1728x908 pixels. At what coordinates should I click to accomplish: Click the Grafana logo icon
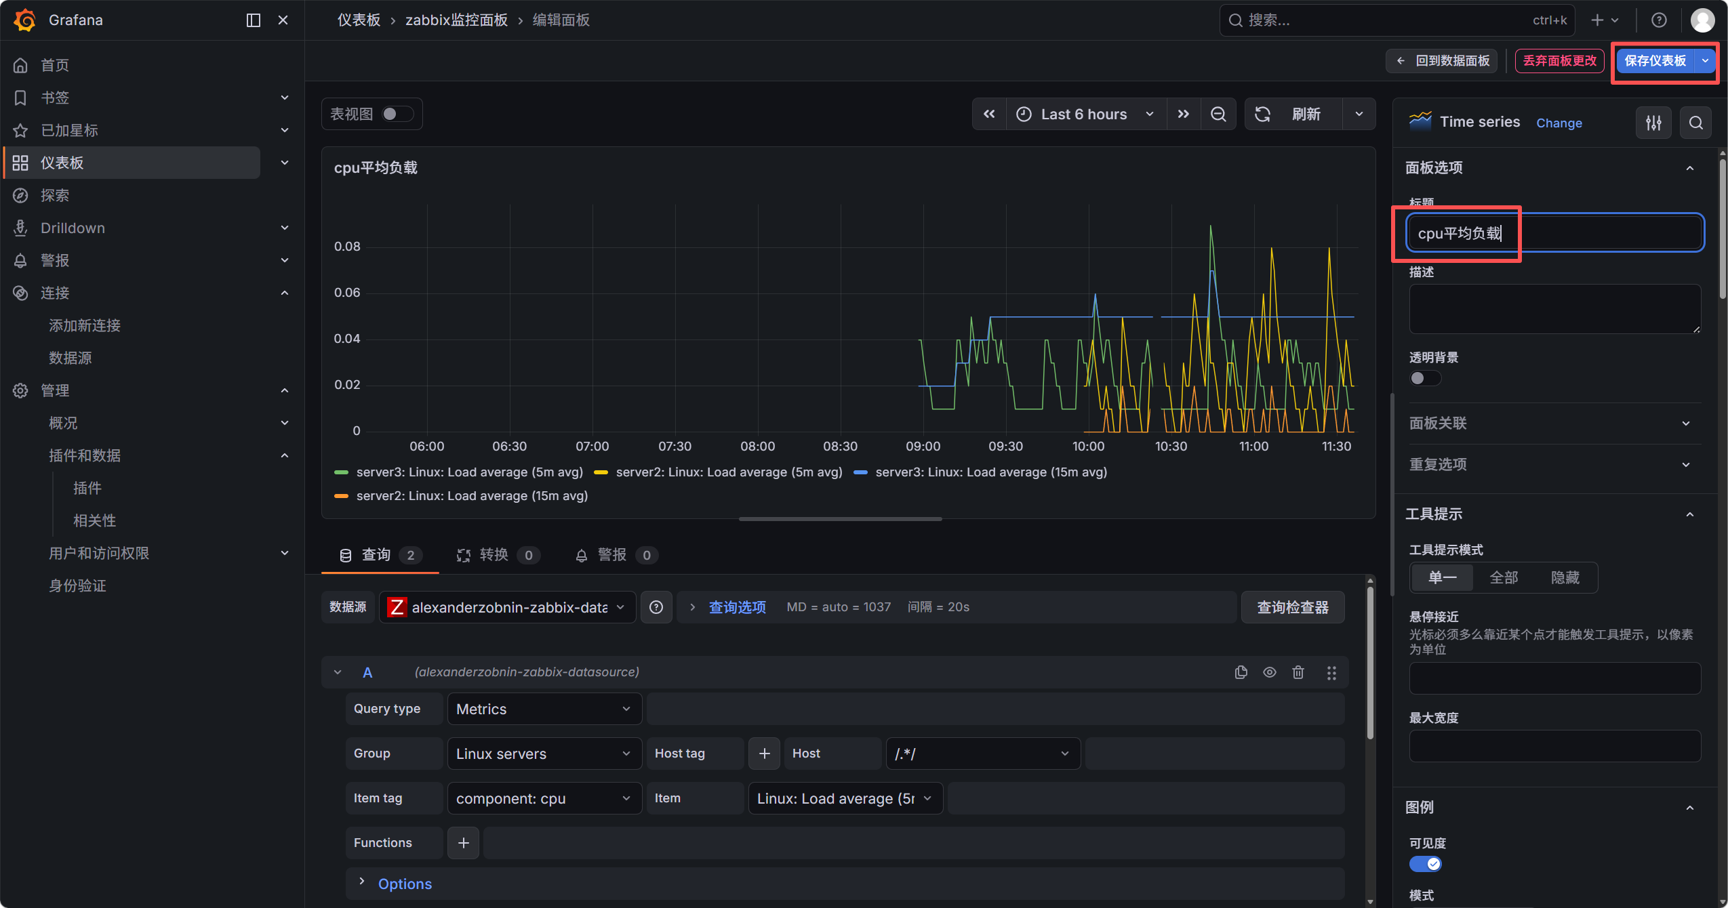tap(24, 20)
